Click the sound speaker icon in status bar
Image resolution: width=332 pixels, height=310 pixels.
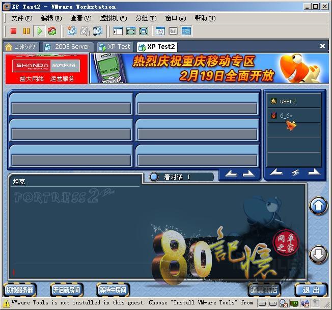(x=305, y=304)
